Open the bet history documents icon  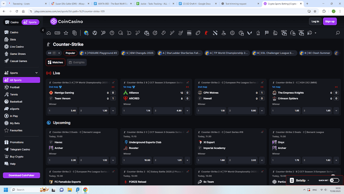pos(75,33)
